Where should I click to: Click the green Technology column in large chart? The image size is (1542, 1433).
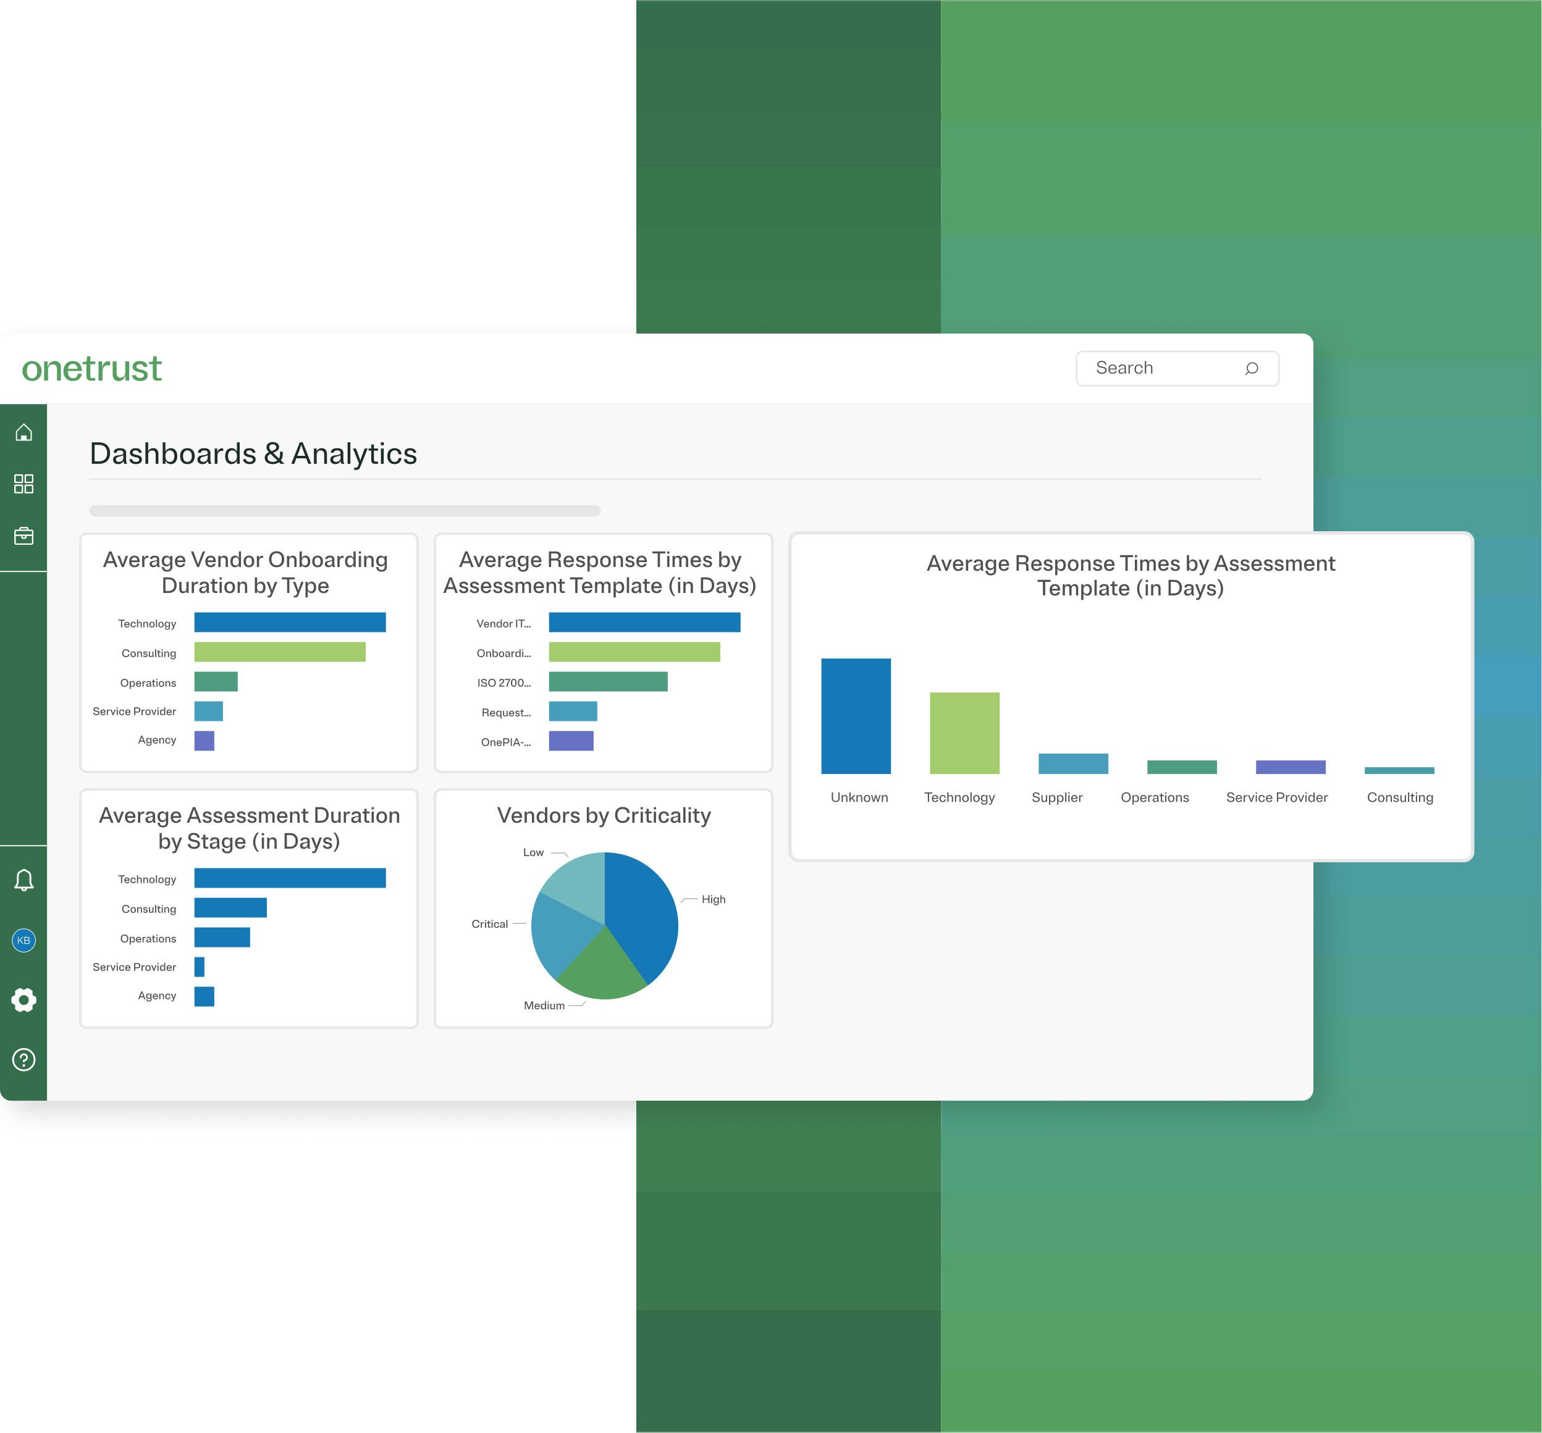click(x=964, y=733)
